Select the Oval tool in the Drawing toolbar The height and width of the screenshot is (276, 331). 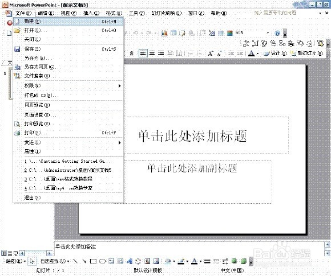click(102, 261)
